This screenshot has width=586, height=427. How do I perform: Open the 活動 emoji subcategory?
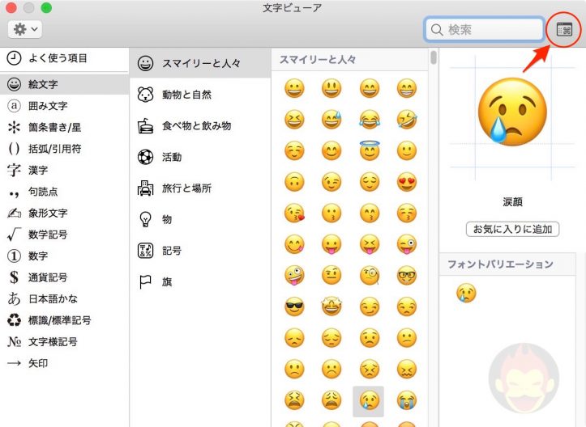tap(200, 158)
